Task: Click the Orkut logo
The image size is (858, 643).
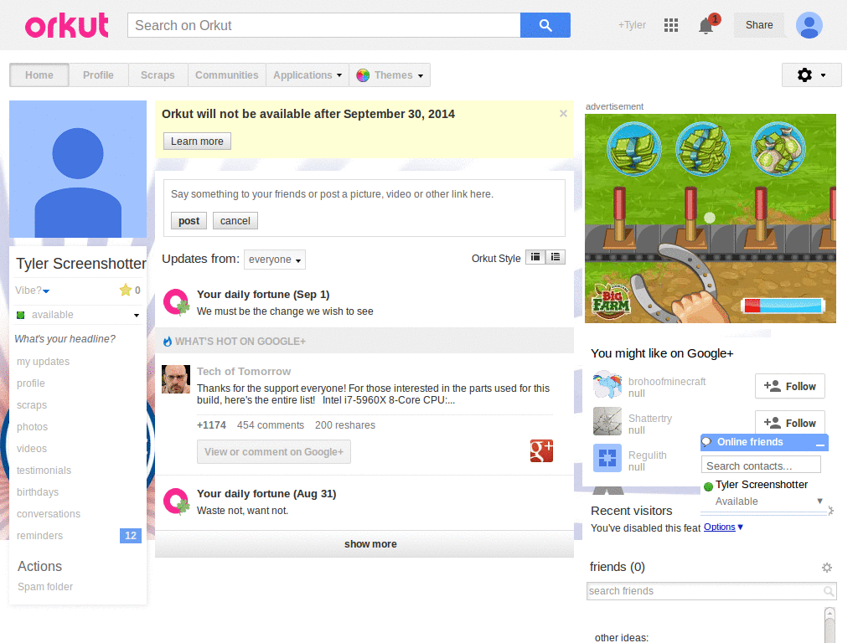Action: click(x=67, y=25)
